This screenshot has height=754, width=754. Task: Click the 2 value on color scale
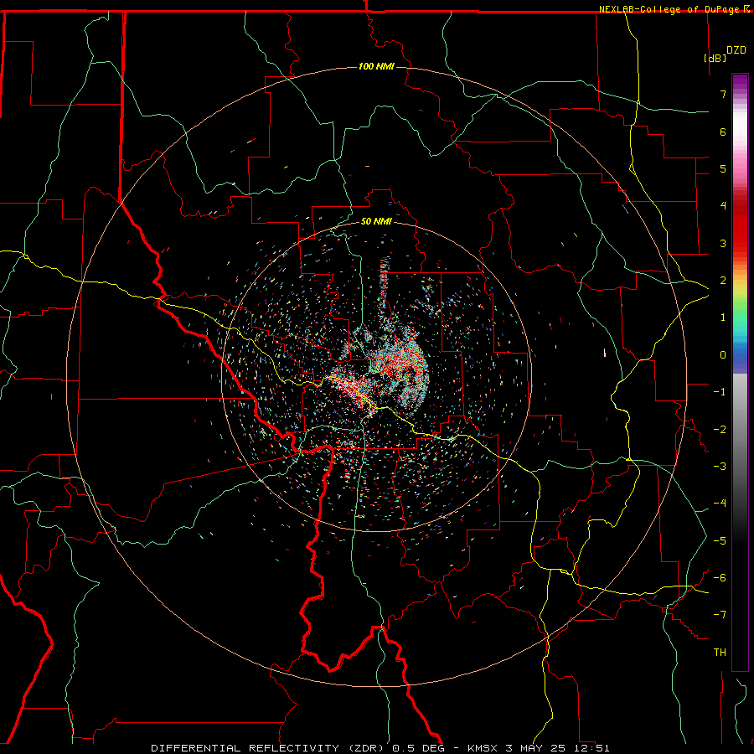(723, 281)
